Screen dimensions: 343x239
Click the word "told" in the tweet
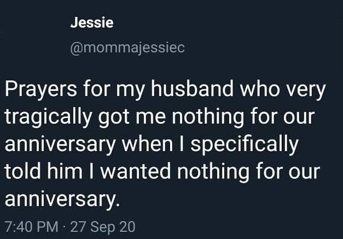(23, 171)
